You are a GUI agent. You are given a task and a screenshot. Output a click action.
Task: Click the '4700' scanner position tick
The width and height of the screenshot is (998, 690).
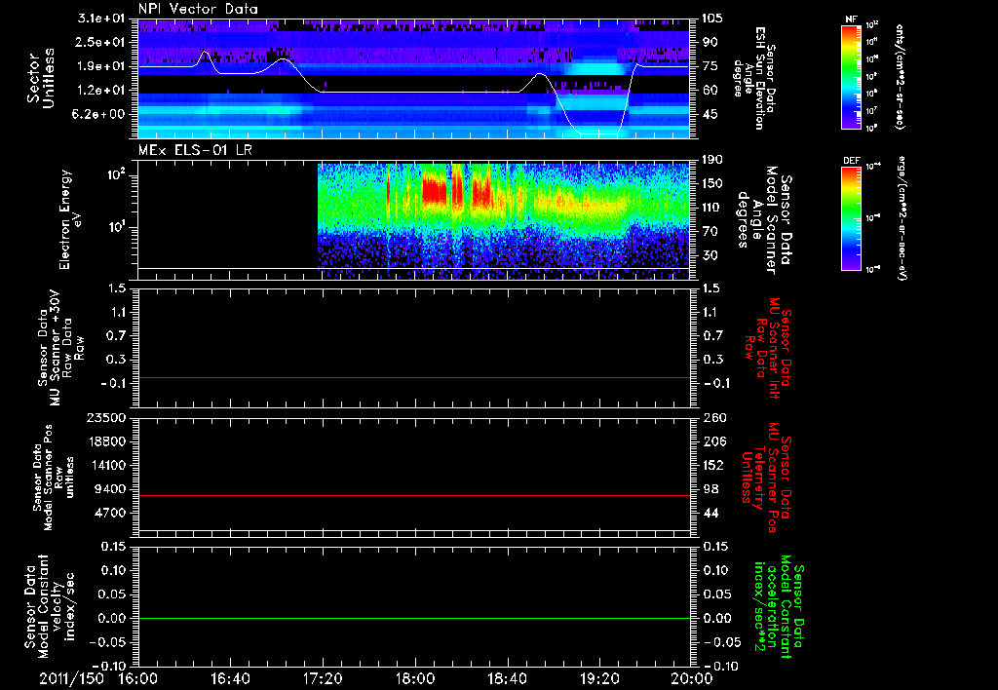(x=109, y=513)
